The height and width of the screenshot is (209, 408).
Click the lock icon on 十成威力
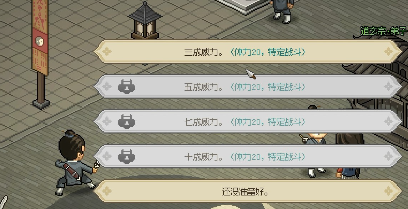click(126, 157)
